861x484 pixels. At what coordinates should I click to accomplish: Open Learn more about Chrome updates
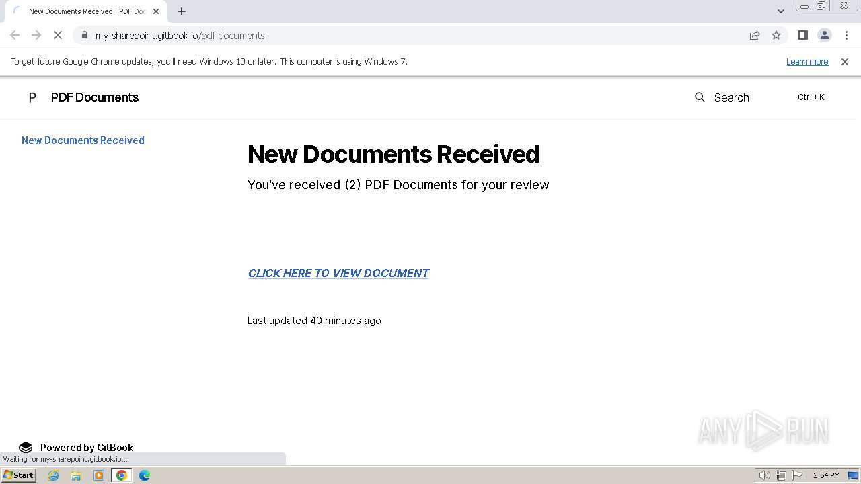[x=807, y=61]
